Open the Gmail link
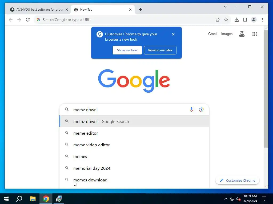The image size is (273, 204). 212,34
